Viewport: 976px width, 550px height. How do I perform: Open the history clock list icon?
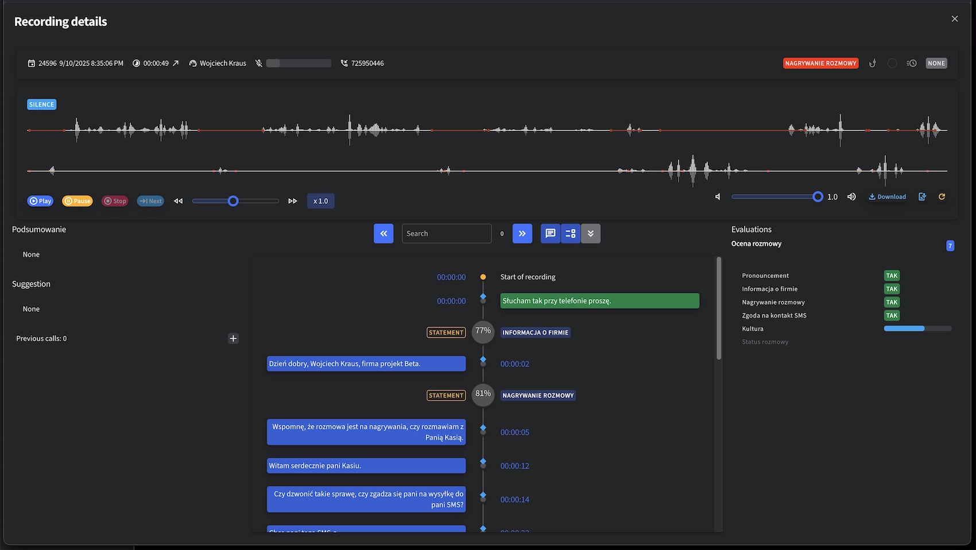point(912,63)
